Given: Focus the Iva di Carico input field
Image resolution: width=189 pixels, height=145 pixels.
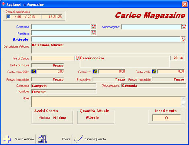Looking at the screenshot, I should [x=53, y=58].
